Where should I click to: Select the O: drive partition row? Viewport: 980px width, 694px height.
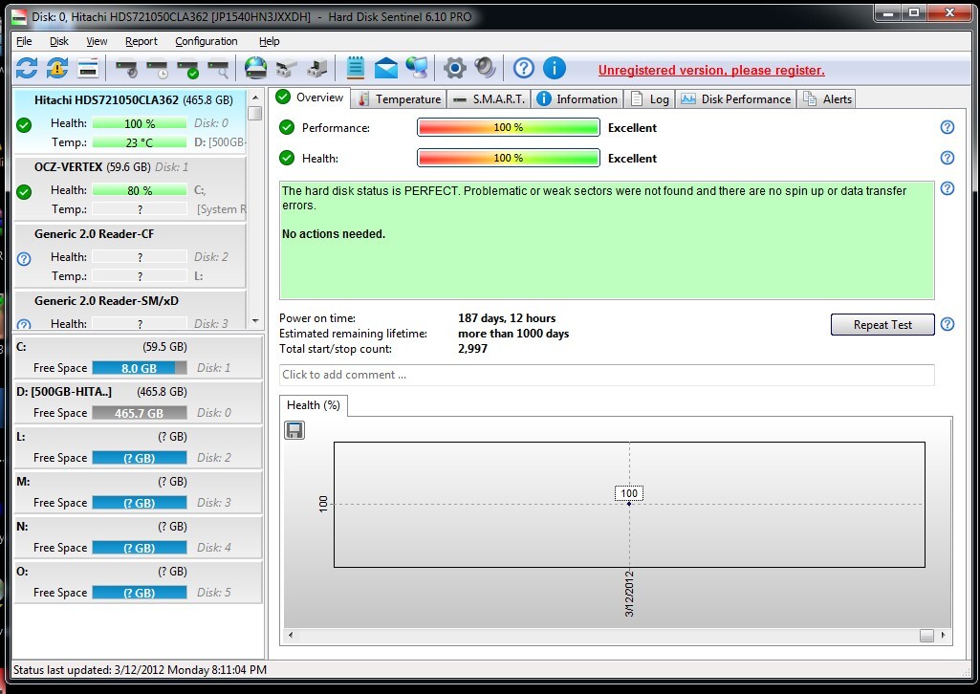(x=138, y=581)
